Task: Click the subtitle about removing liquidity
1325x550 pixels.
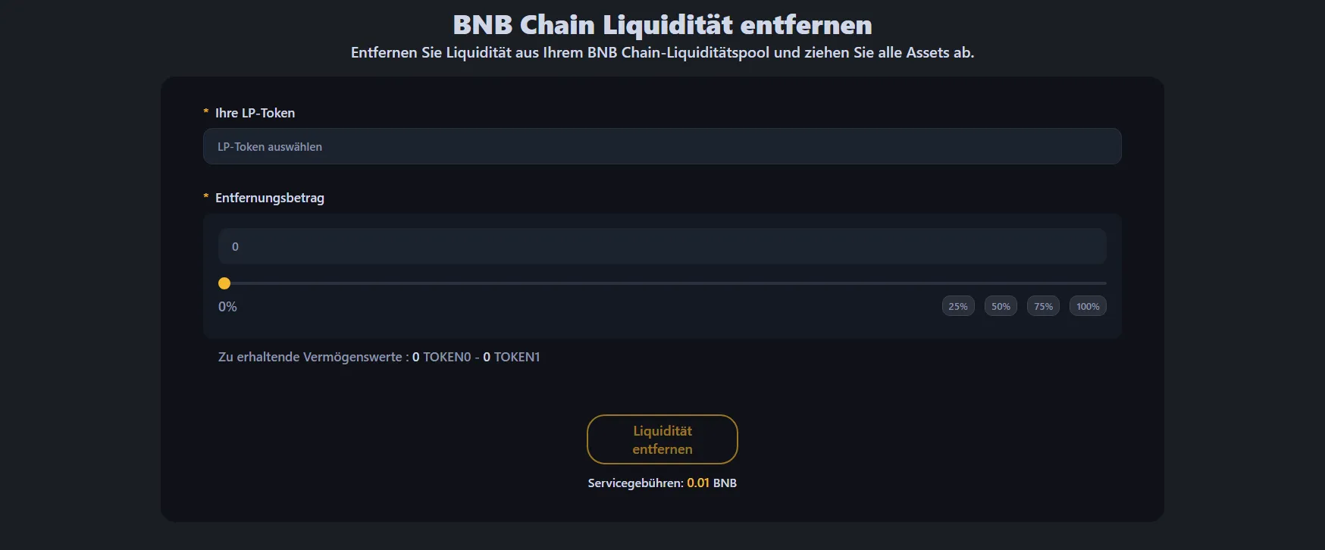Action: click(x=662, y=52)
